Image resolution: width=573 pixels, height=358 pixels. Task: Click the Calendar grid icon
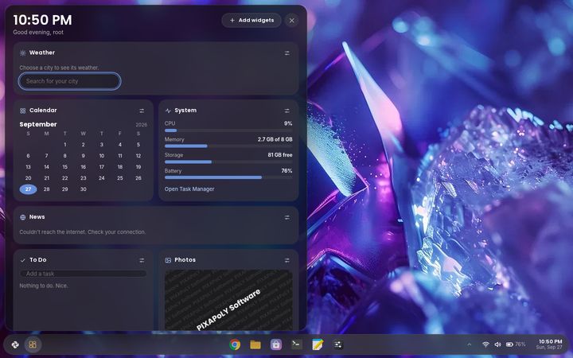(x=22, y=111)
